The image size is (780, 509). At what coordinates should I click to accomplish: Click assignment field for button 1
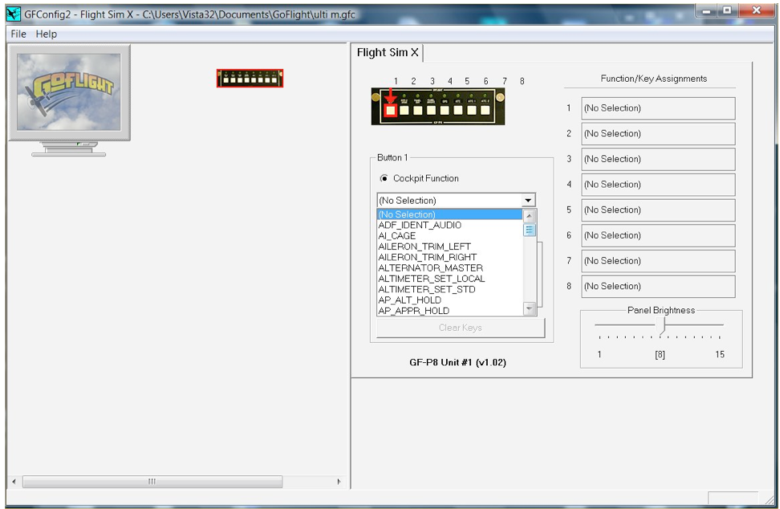[x=658, y=108]
